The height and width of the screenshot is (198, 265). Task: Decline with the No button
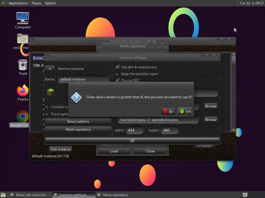[x=168, y=111]
